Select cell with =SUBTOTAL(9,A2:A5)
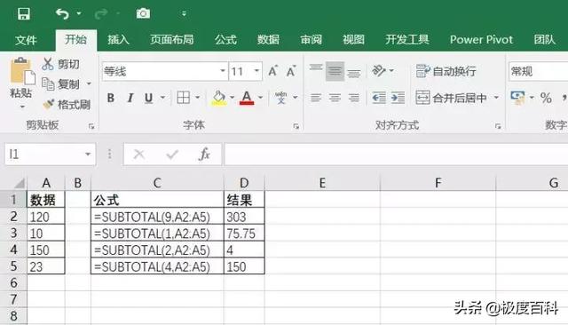568x325 pixels. 157,217
